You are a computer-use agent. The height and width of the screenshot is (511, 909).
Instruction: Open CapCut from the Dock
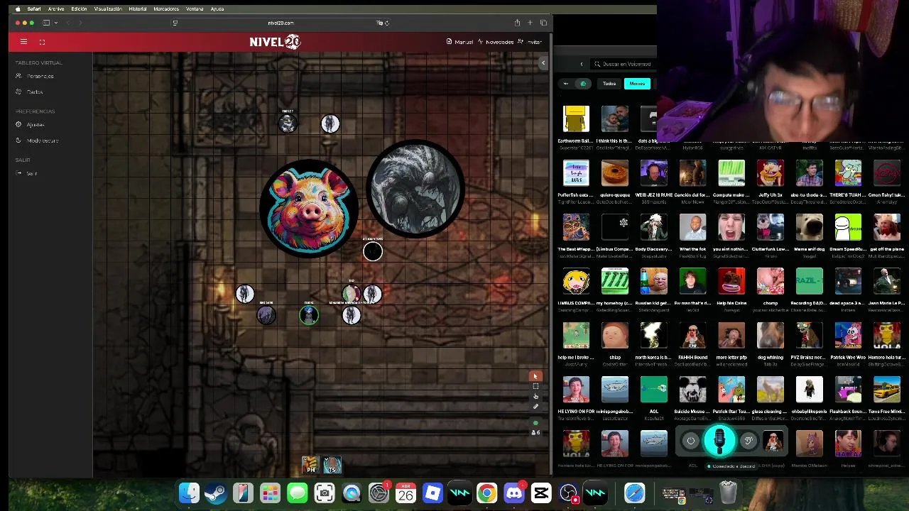click(540, 493)
